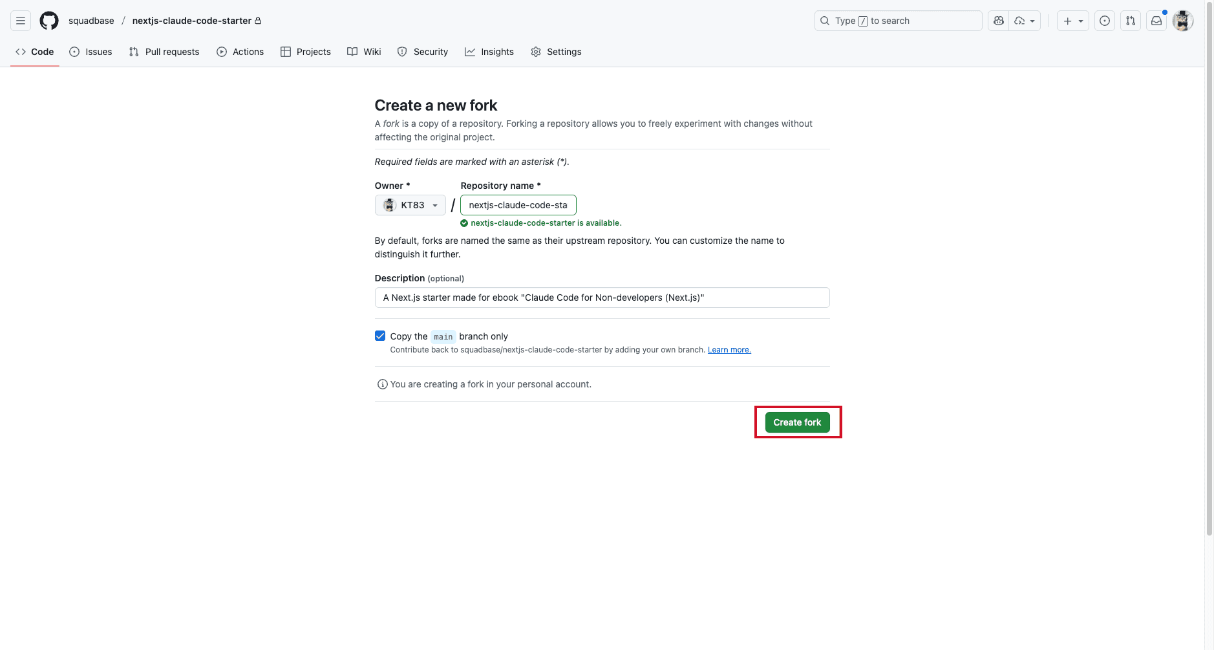
Task: Uncheck the Copy the main branch only option
Action: tap(379, 335)
